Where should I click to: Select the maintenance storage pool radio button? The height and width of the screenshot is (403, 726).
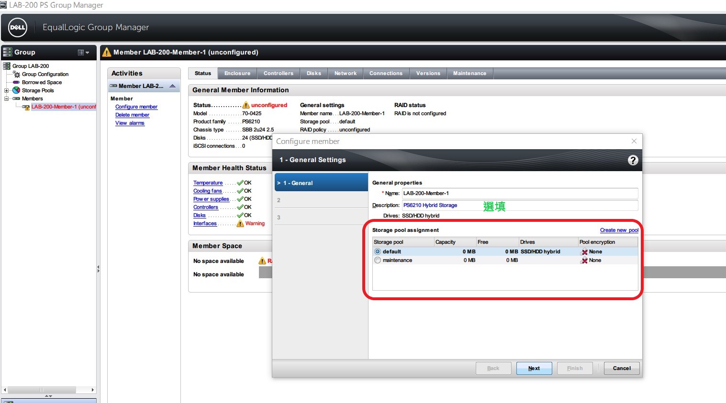pos(378,260)
